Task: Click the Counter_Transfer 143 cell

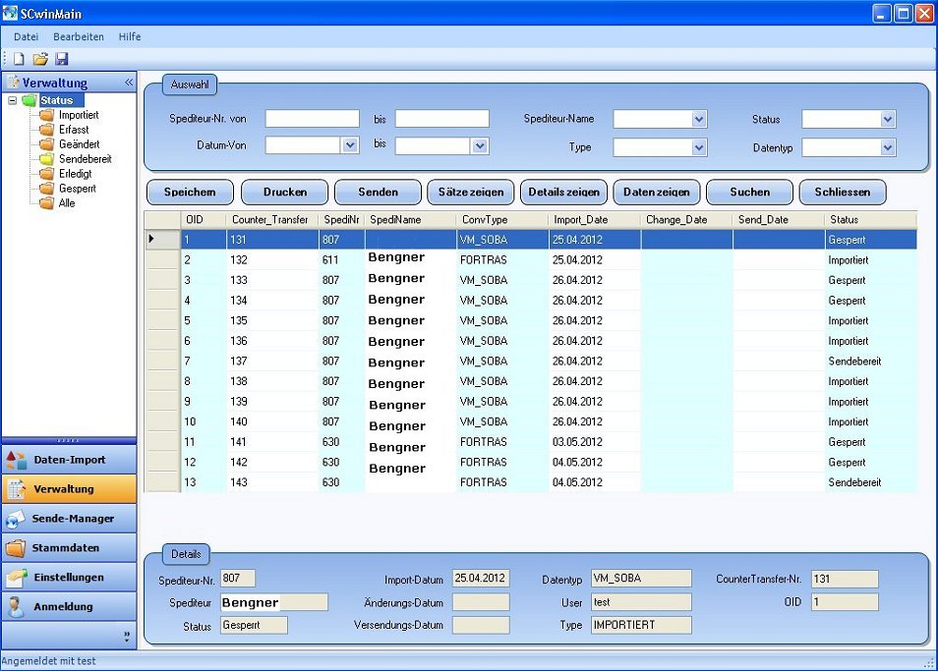Action: (272, 482)
